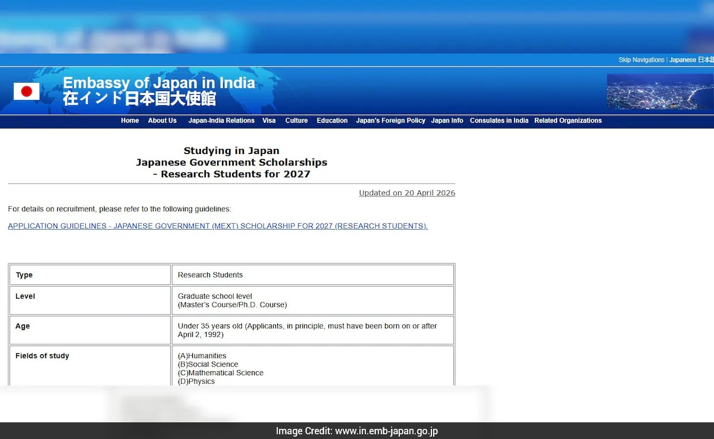The image size is (714, 439).
Task: Click the night cityscape banner thumbnail
Action: pyautogui.click(x=660, y=92)
